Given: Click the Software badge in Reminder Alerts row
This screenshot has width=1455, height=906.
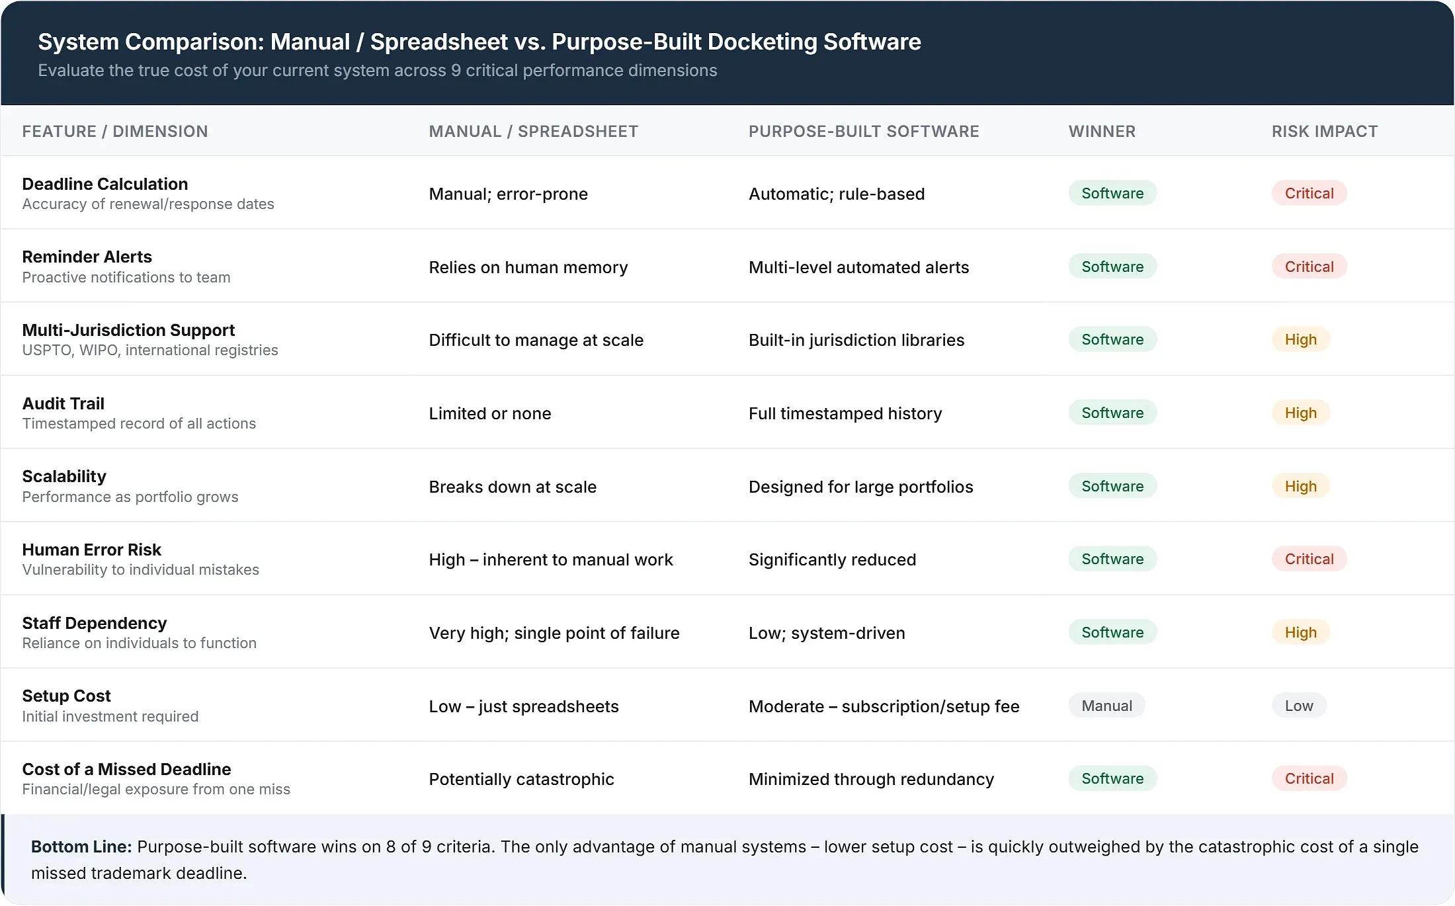Looking at the screenshot, I should 1112,267.
